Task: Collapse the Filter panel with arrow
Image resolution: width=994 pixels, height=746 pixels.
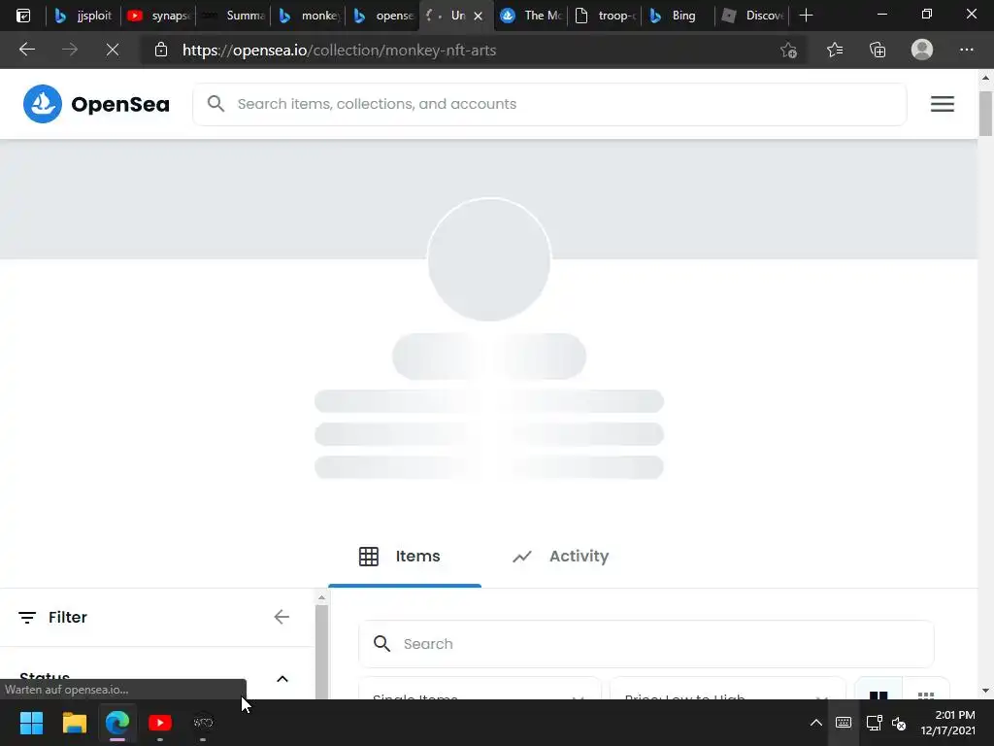Action: pyautogui.click(x=282, y=617)
